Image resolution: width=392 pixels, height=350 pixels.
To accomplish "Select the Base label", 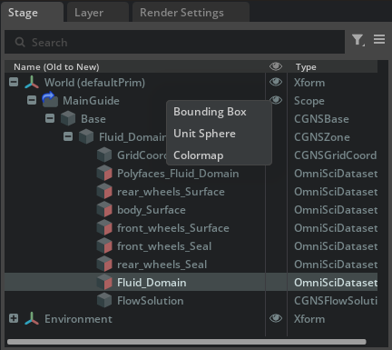I will pos(93,119).
